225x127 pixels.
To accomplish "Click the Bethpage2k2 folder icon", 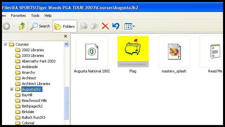I will [x=18, y=106].
